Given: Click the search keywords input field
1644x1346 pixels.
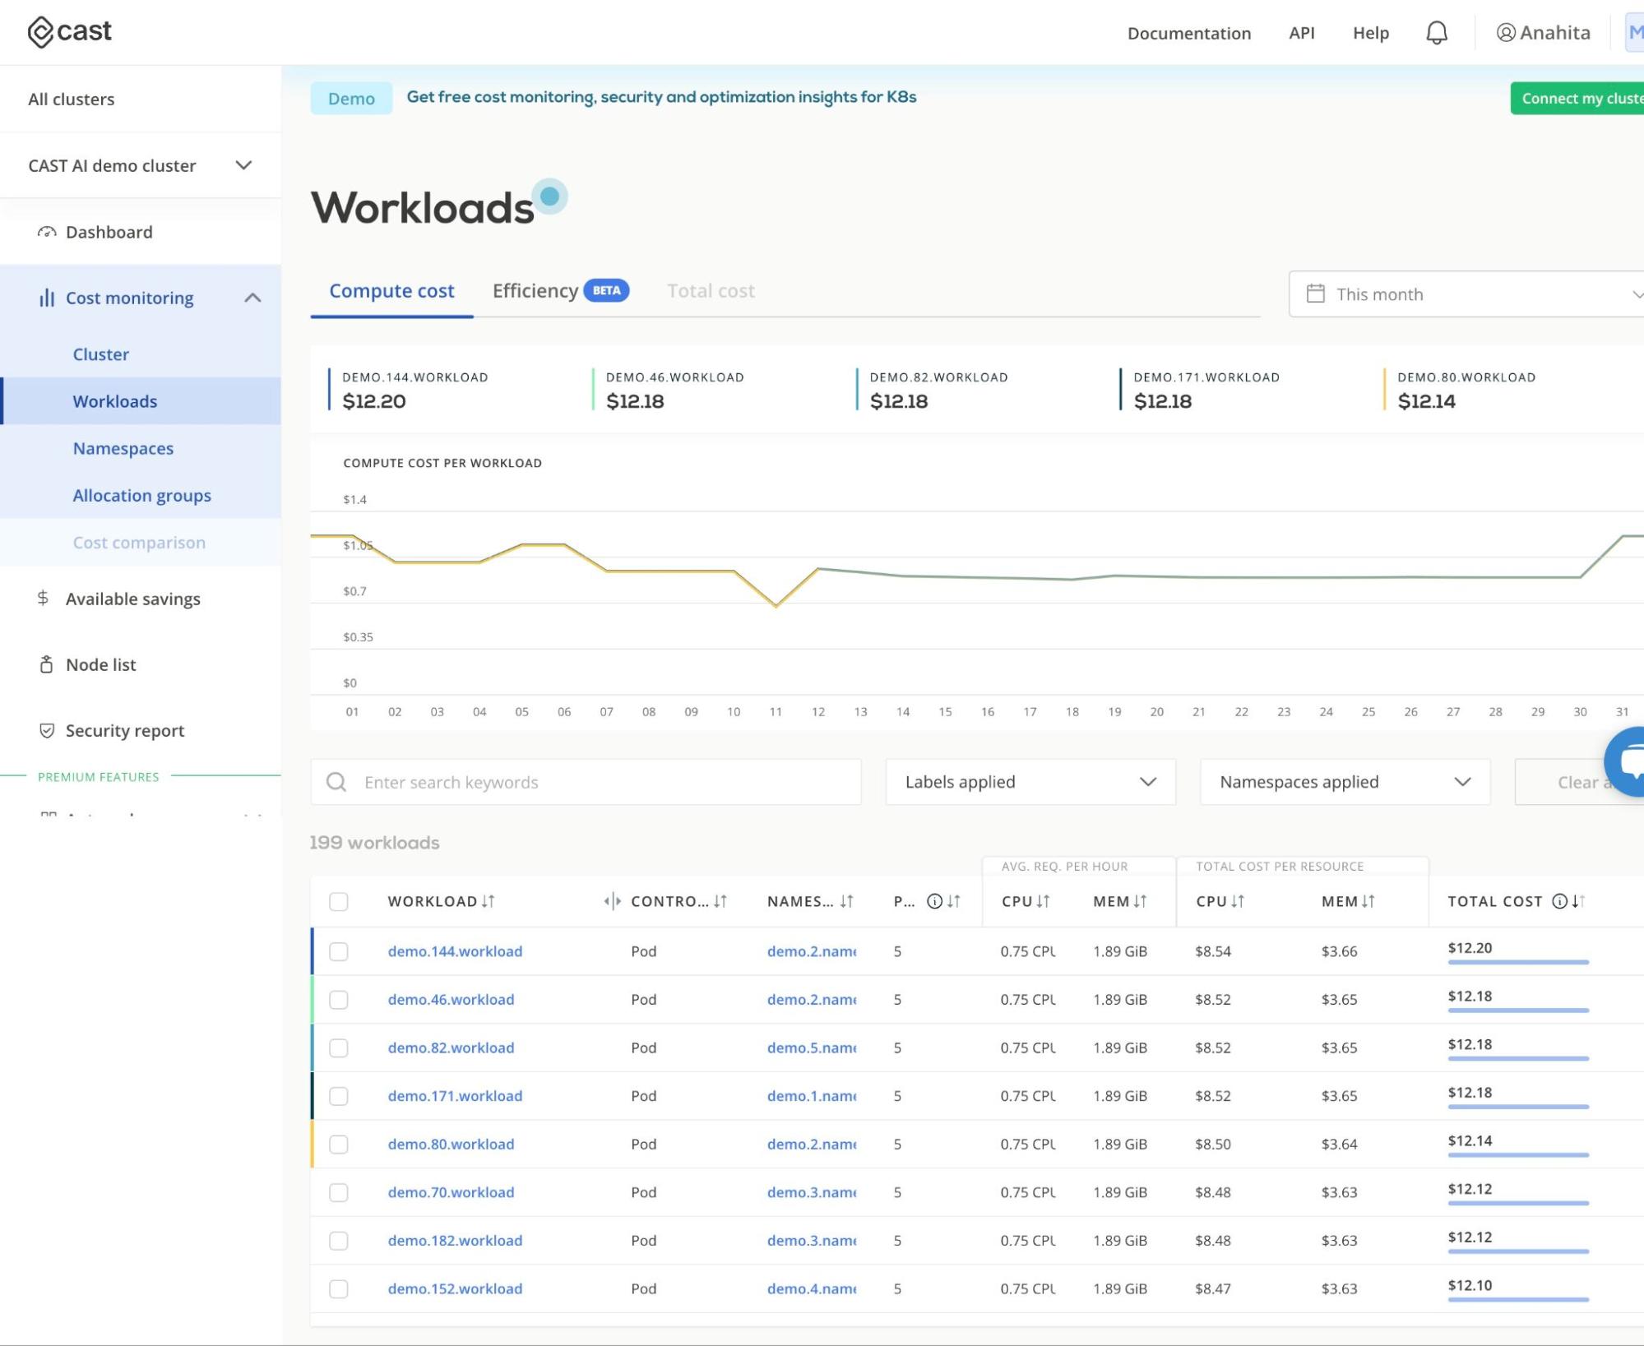Looking at the screenshot, I should click(x=586, y=782).
